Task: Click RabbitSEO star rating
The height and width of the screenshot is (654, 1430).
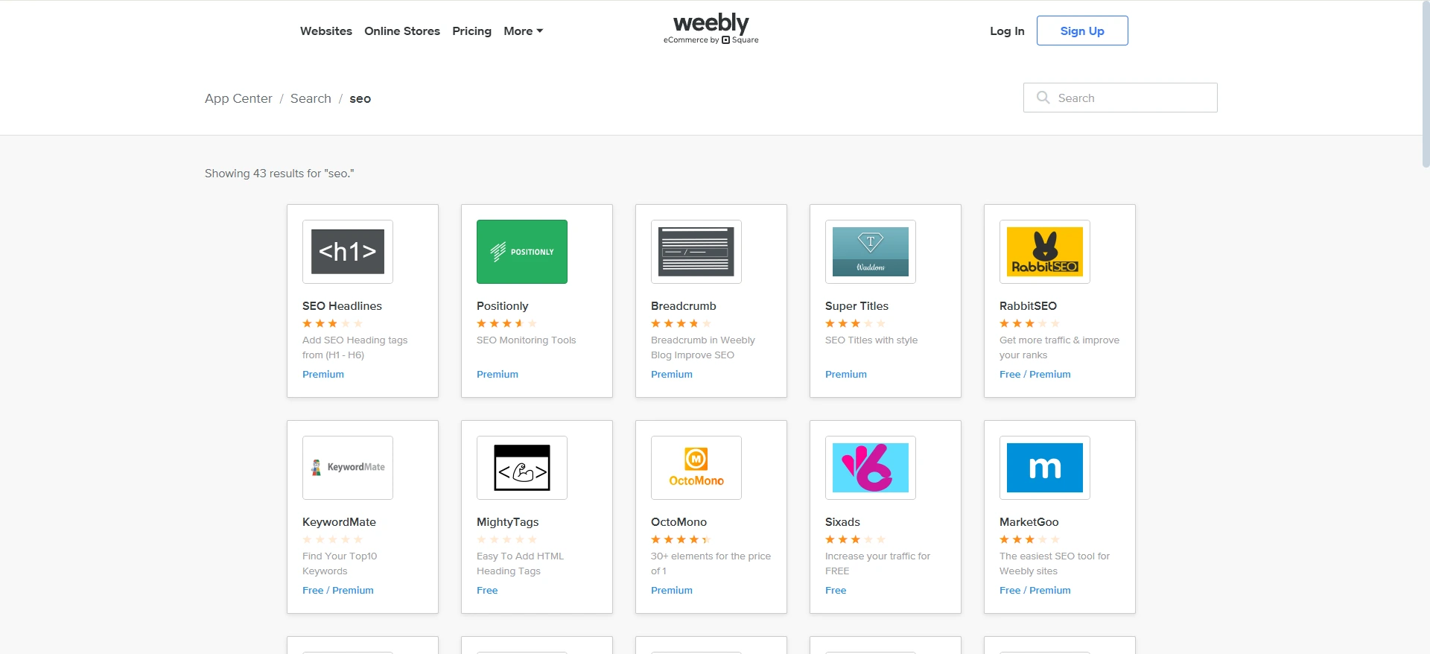Action: coord(1029,323)
